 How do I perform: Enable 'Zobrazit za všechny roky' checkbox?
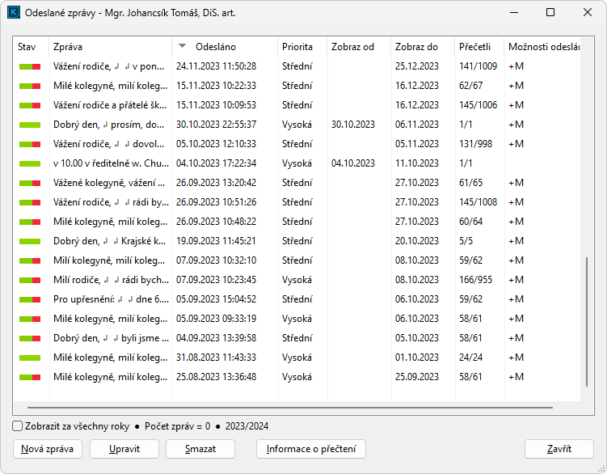18,426
